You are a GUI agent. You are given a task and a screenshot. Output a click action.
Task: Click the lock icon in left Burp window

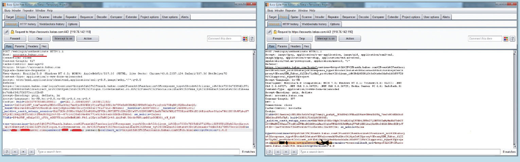12,31
